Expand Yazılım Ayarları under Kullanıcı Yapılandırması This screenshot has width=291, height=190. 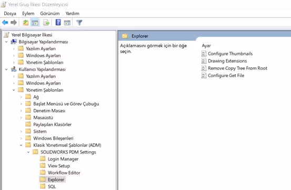click(14, 76)
